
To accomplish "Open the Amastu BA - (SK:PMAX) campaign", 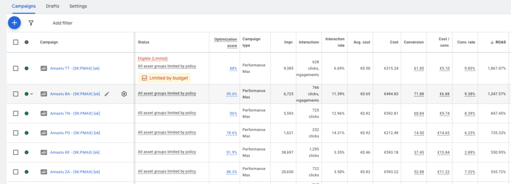I will [75, 94].
